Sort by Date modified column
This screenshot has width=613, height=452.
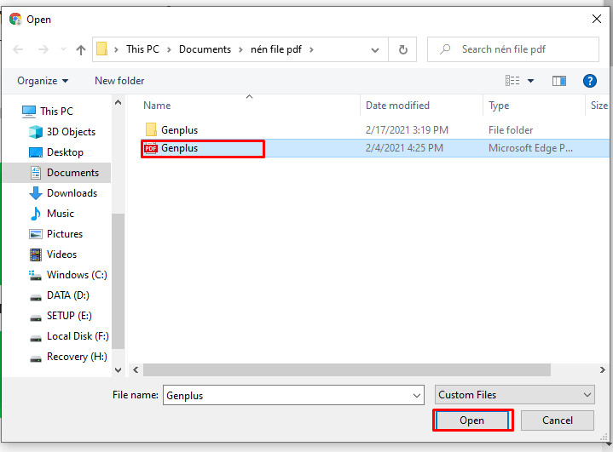pos(397,106)
